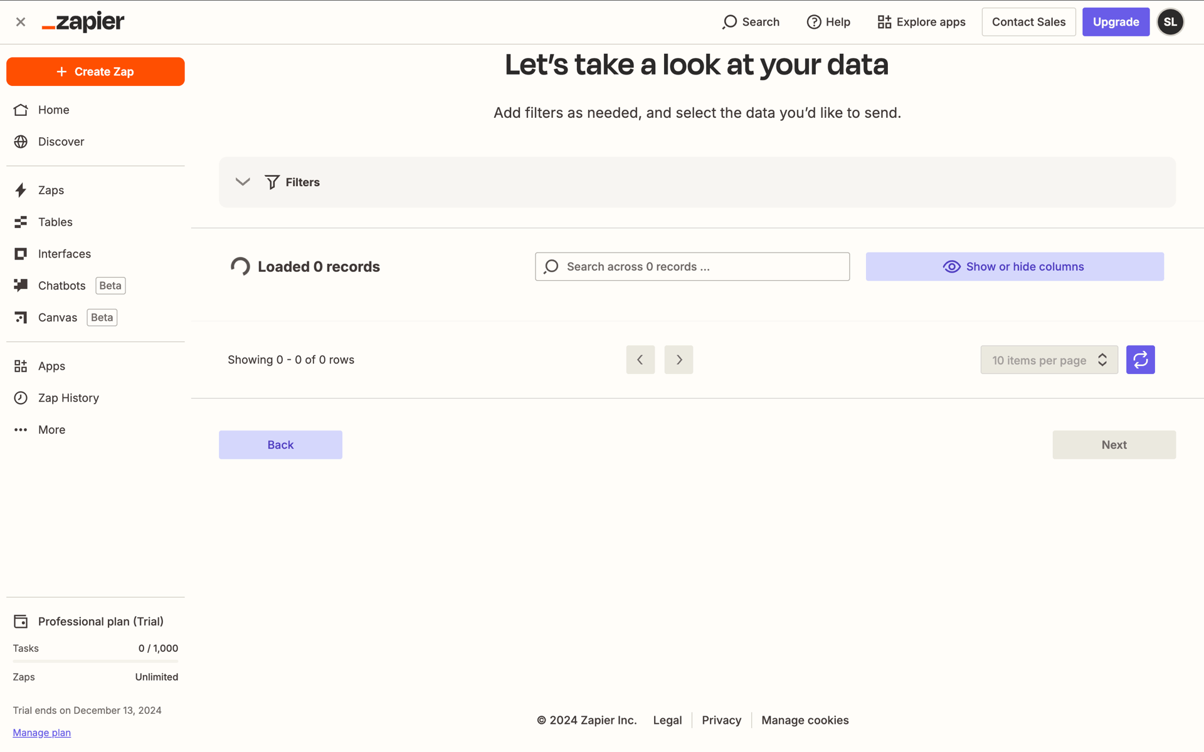Click the Professional plan wallet icon
This screenshot has height=752, width=1204.
pyautogui.click(x=21, y=621)
